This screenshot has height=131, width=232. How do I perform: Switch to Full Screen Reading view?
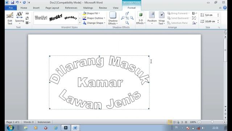point(174,122)
